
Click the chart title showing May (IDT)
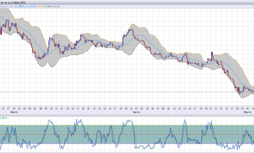pos(20,3)
